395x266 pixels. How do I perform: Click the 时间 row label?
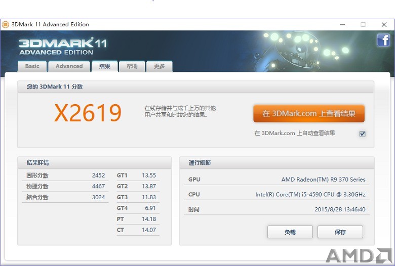point(194,209)
